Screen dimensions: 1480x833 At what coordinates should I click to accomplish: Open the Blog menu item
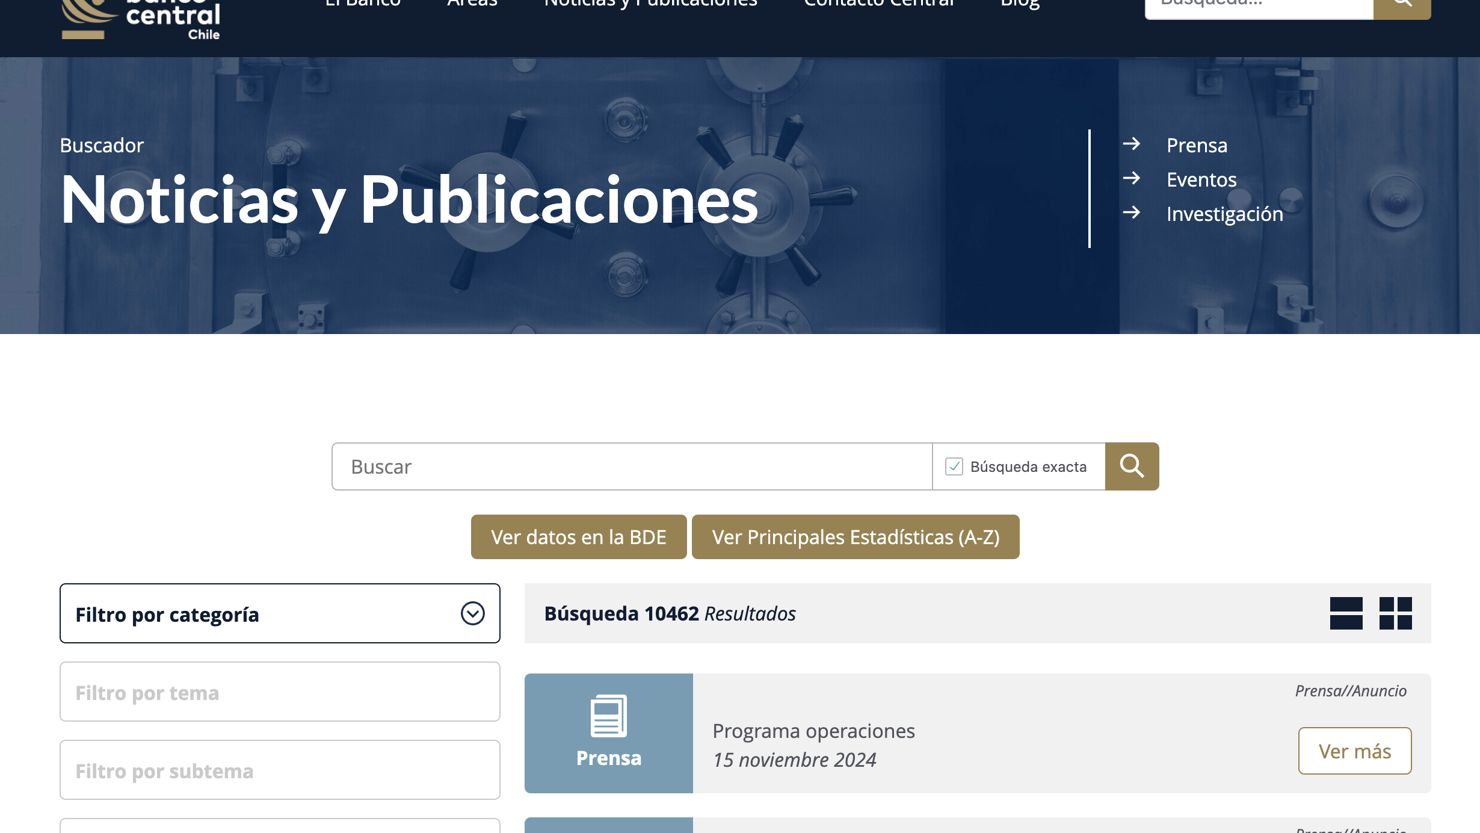click(1020, 5)
